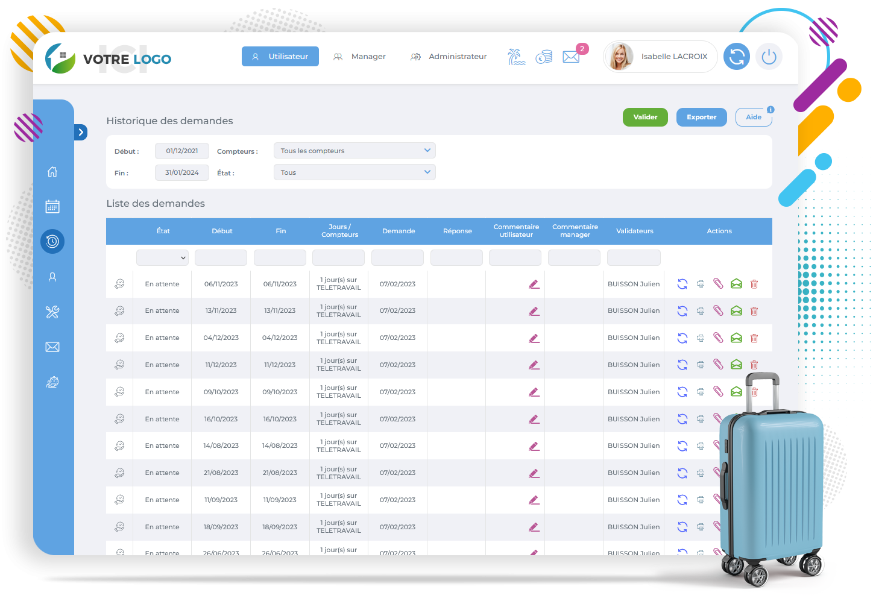The width and height of the screenshot is (876, 607).
Task: Edit user comment for the 13/11/2023 request
Action: tap(534, 311)
